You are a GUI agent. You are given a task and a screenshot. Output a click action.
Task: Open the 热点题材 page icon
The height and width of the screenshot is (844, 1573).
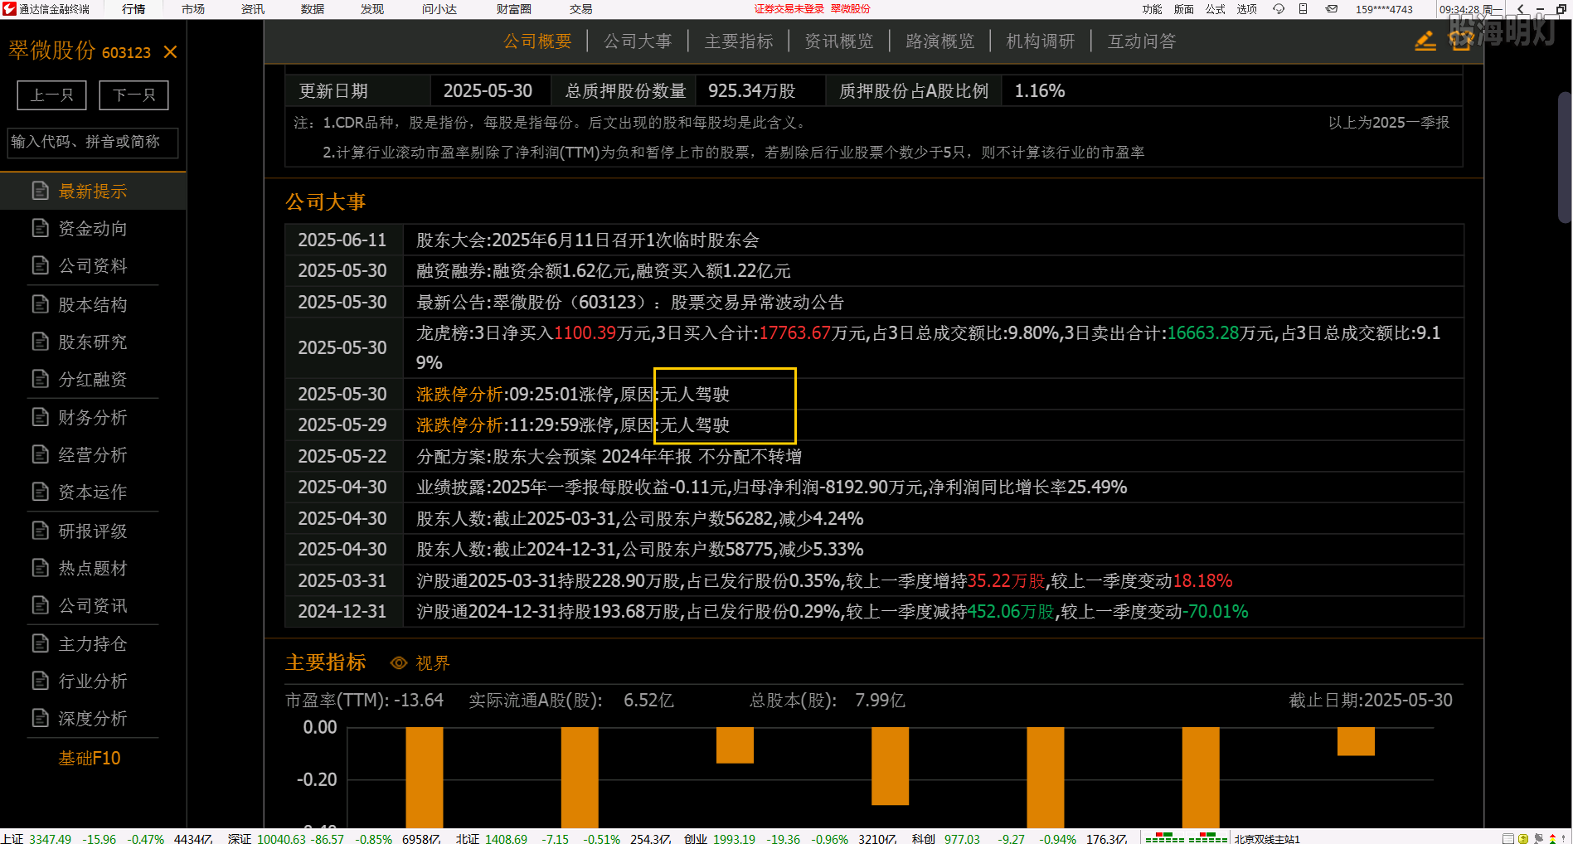tap(40, 568)
